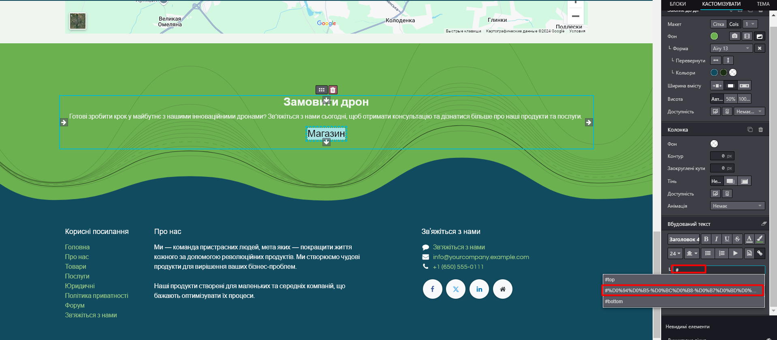Screen dimensions: 777x340
Task: Insert media using the image icon
Action: point(749,253)
